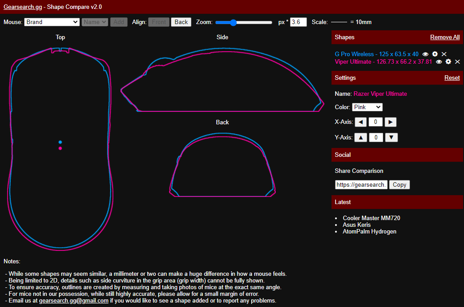Open the mouse Brand dropdown
Image resolution: width=464 pixels, height=307 pixels.
click(x=52, y=22)
